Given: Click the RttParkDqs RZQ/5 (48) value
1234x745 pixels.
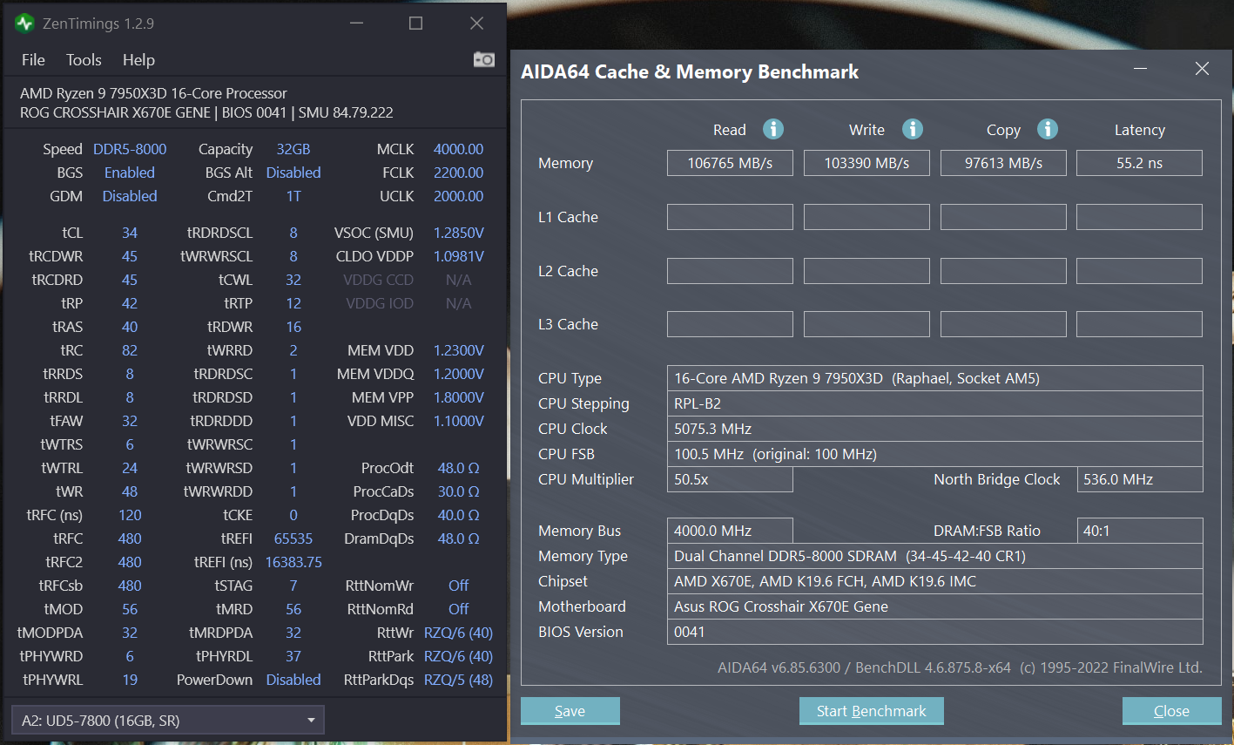Looking at the screenshot, I should click(458, 680).
